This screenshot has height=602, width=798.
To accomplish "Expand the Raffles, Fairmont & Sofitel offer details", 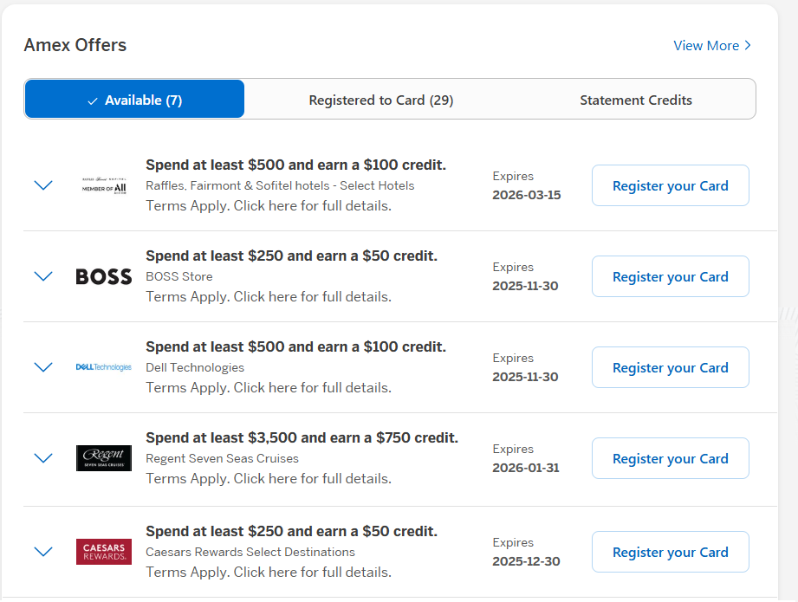I will tap(43, 185).
